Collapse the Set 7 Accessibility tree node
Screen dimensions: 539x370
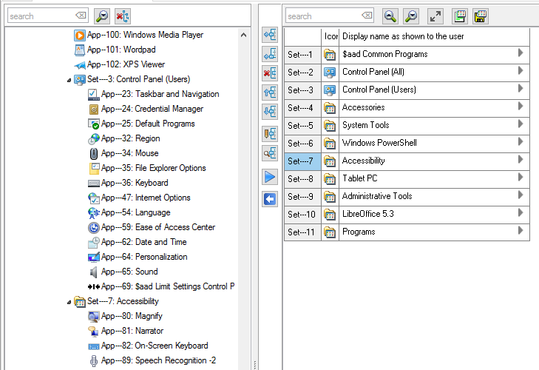click(x=69, y=302)
